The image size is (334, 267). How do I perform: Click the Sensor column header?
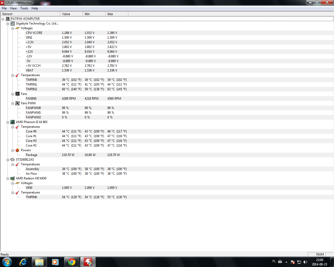pos(30,14)
